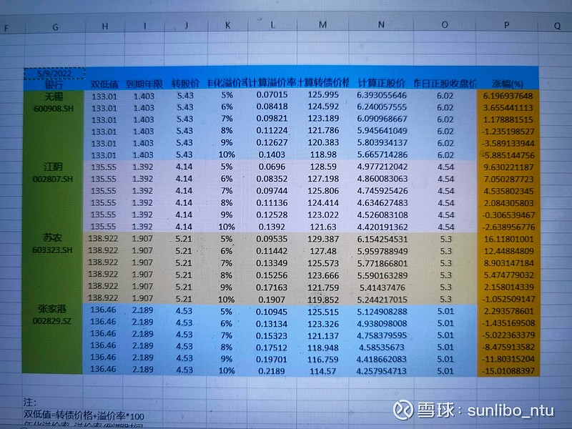Click cell with value 5.945641049

point(382,131)
